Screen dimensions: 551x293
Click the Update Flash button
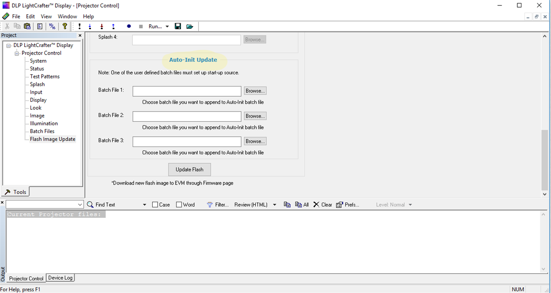pyautogui.click(x=189, y=170)
